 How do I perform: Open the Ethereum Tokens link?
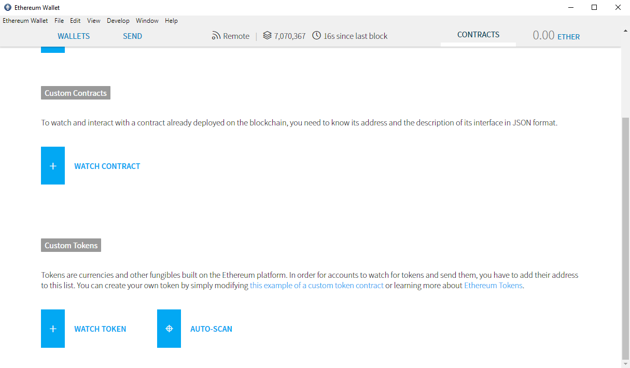click(x=493, y=286)
